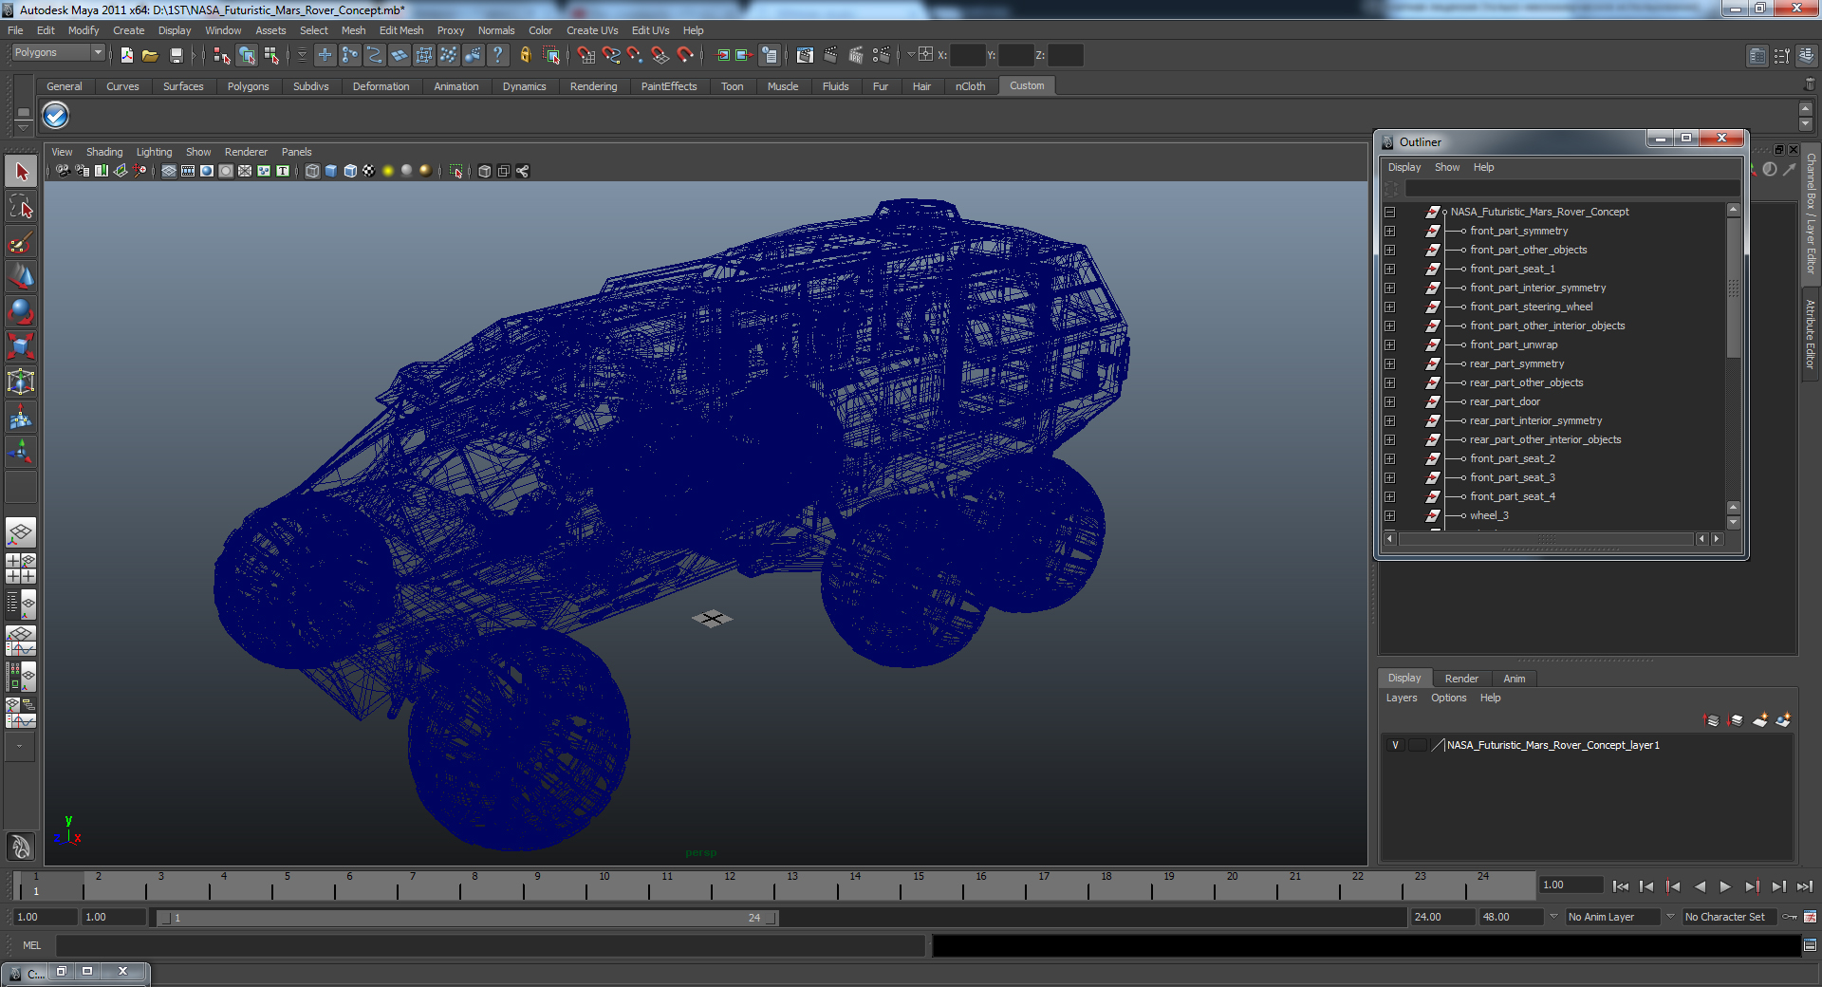The width and height of the screenshot is (1822, 987).
Task: Switch to four view layout
Action: (21, 568)
